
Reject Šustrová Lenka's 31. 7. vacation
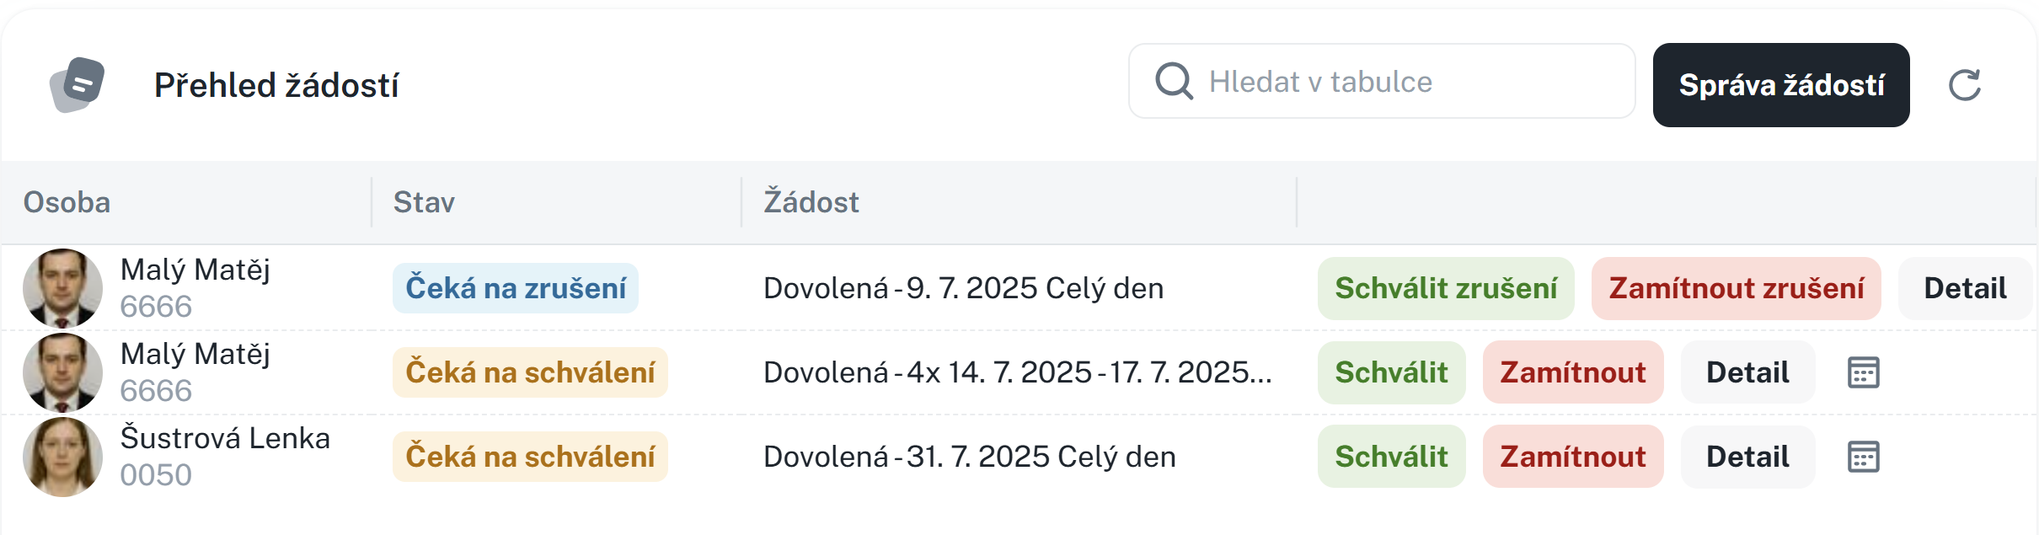[1572, 457]
